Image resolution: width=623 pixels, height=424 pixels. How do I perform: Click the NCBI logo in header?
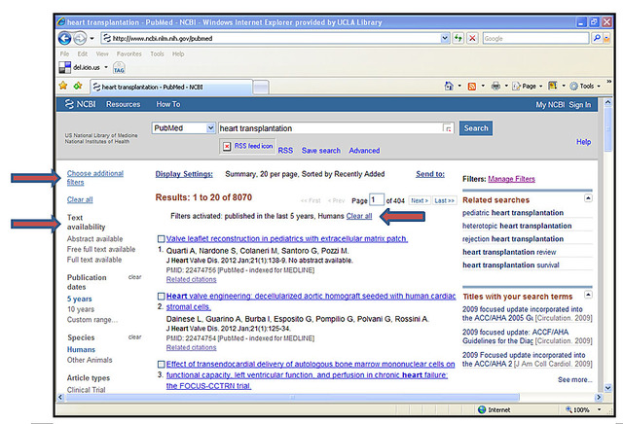click(x=80, y=104)
